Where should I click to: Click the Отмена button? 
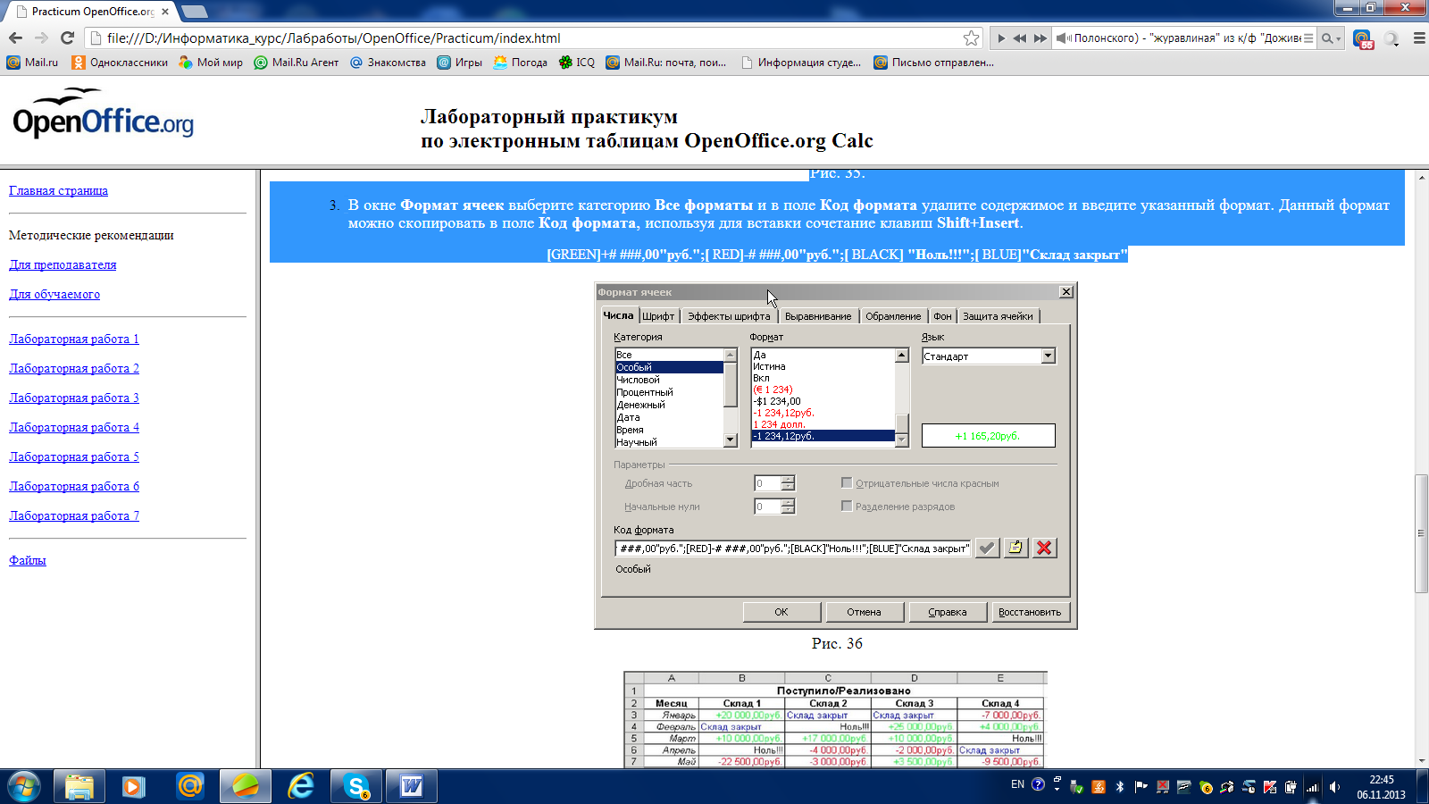click(864, 612)
